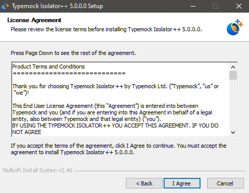Minimize the Setup window
This screenshot has height=193, width=249.
tap(193, 6)
